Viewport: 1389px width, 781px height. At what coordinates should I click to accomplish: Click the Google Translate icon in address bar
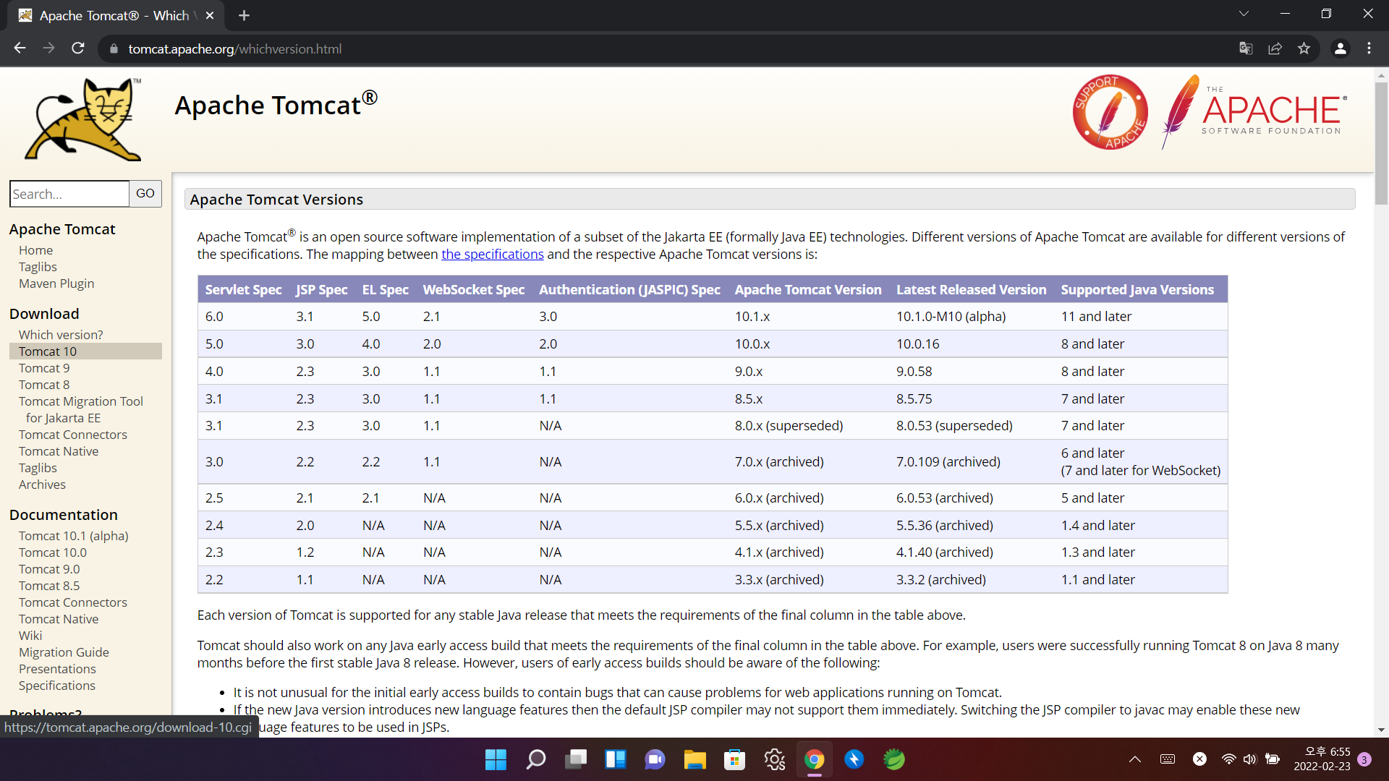[x=1245, y=48]
